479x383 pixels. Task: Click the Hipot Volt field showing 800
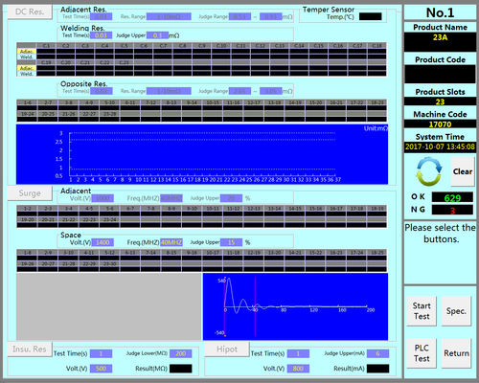[x=298, y=369]
